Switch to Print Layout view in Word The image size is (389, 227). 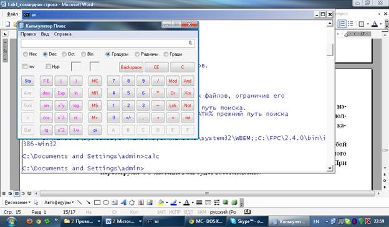17,193
